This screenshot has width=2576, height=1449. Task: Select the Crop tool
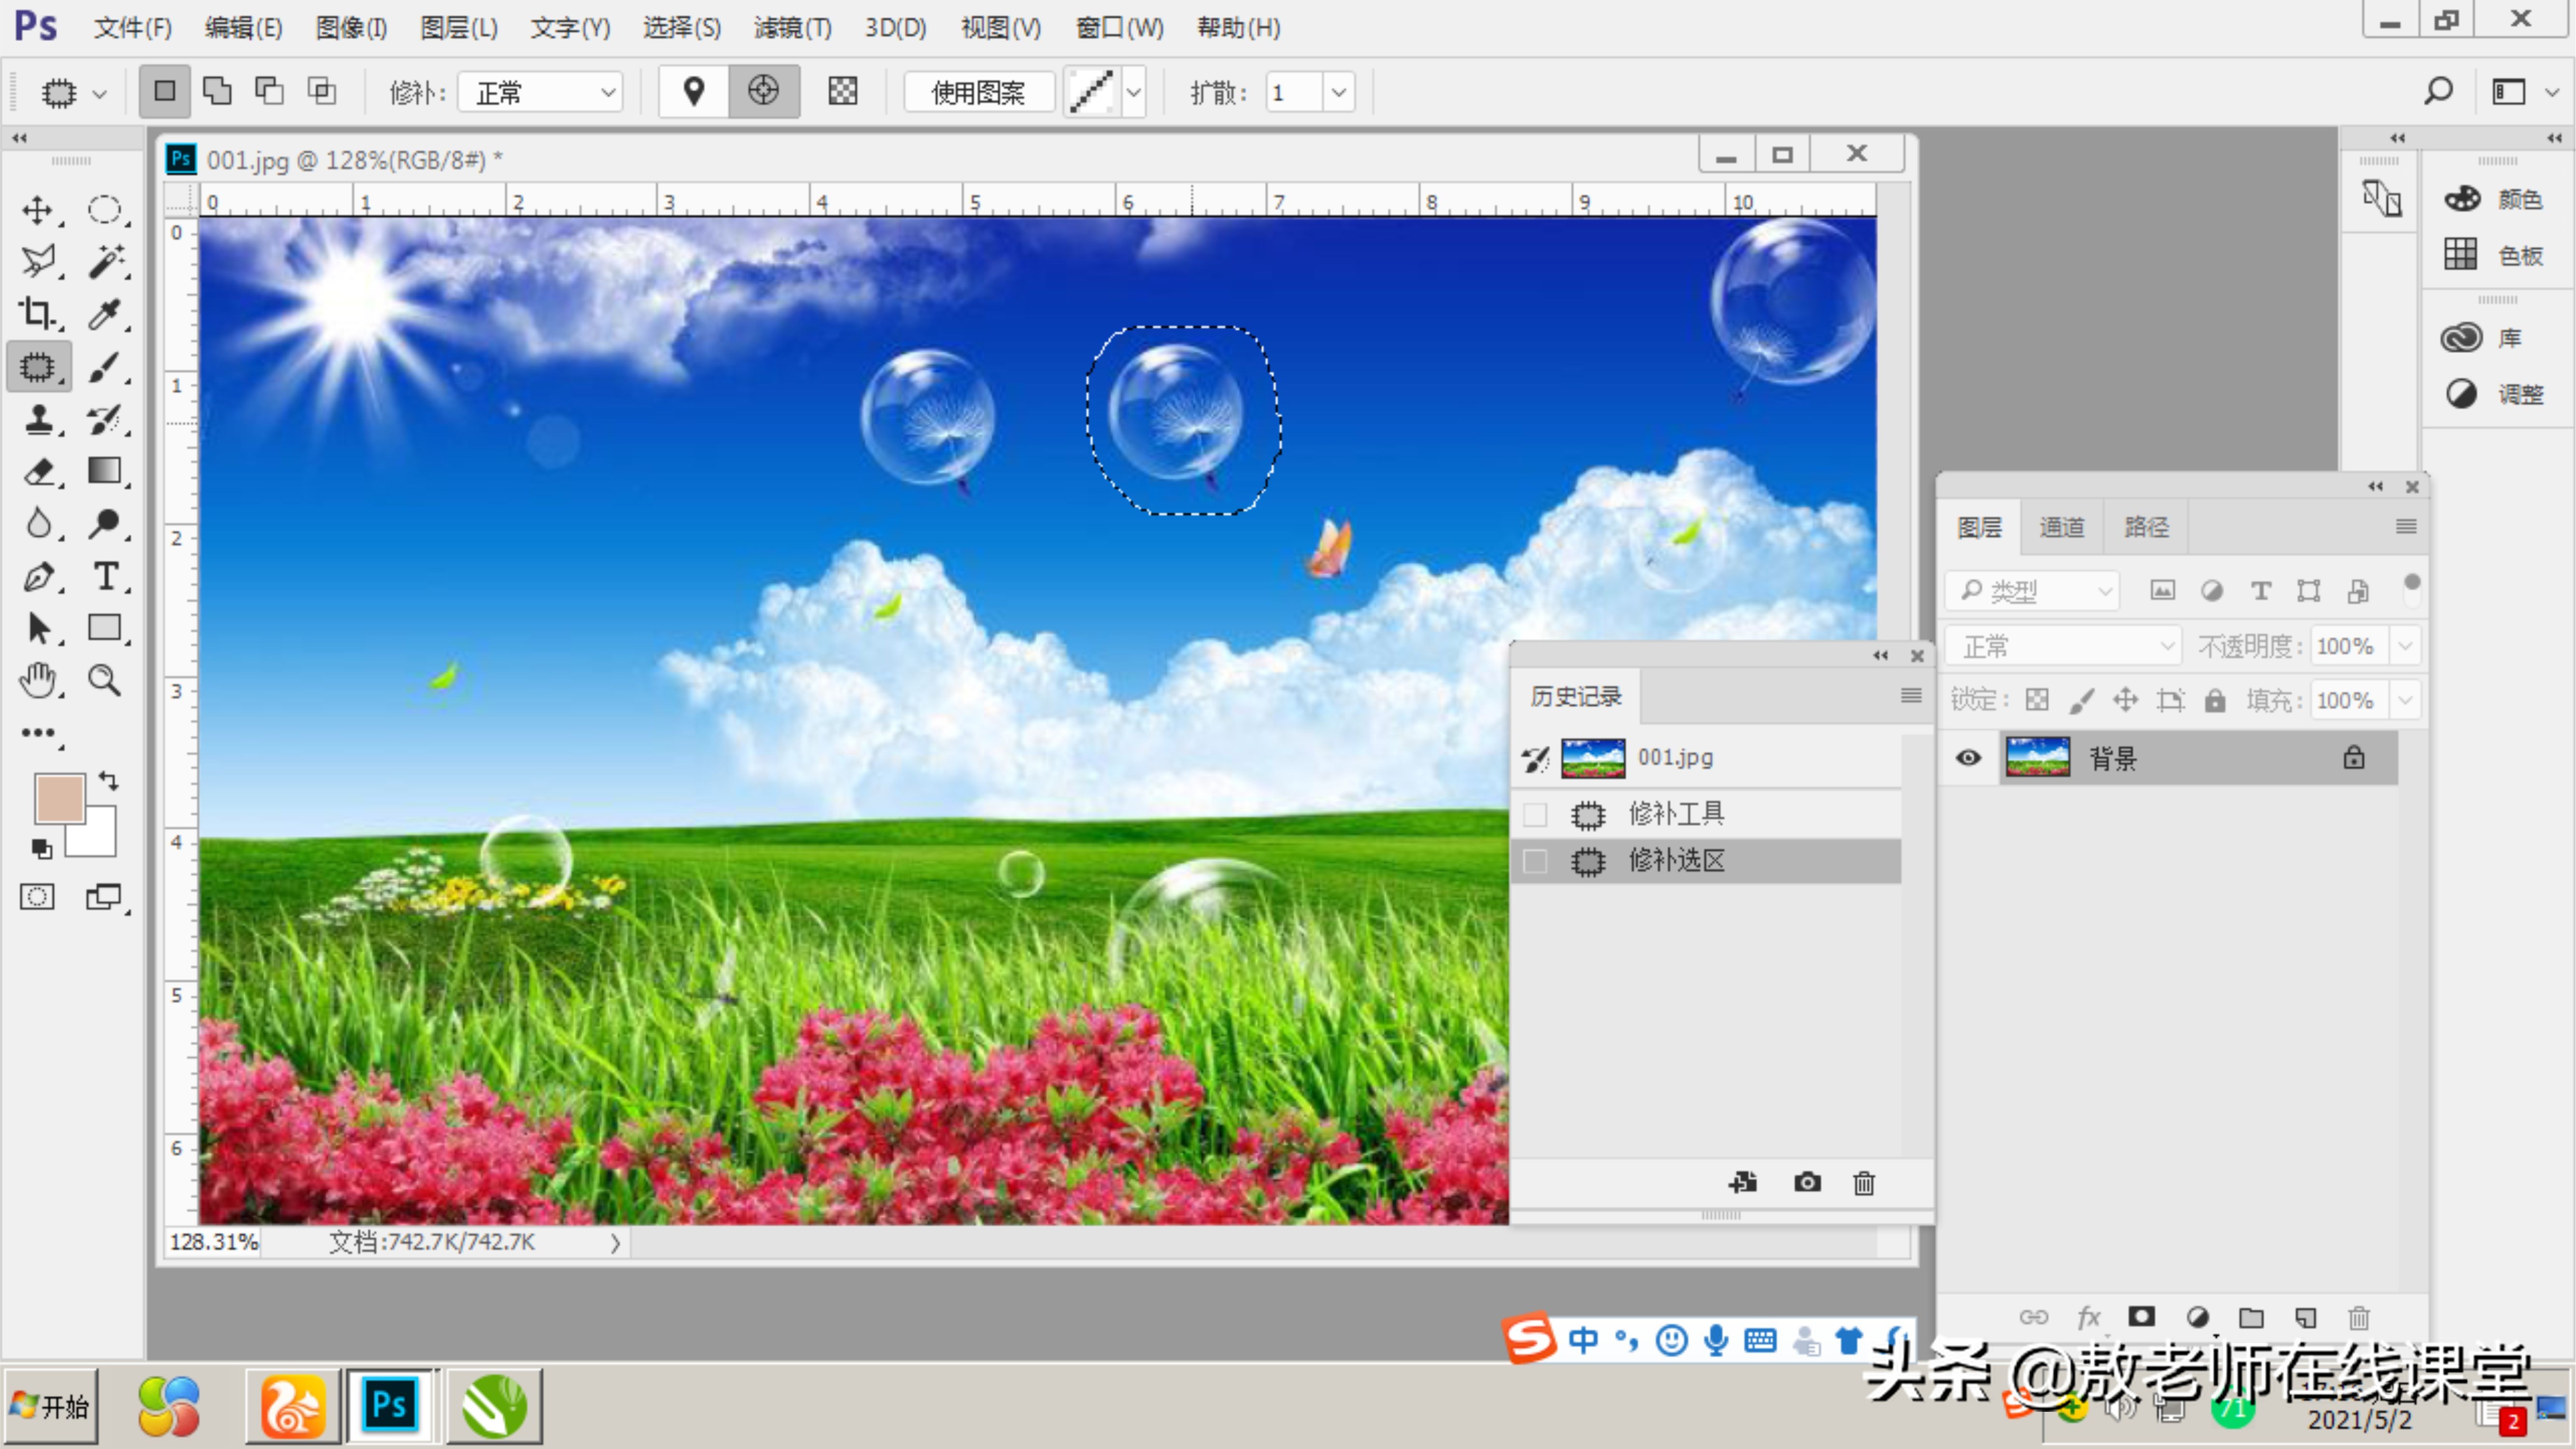click(x=38, y=314)
